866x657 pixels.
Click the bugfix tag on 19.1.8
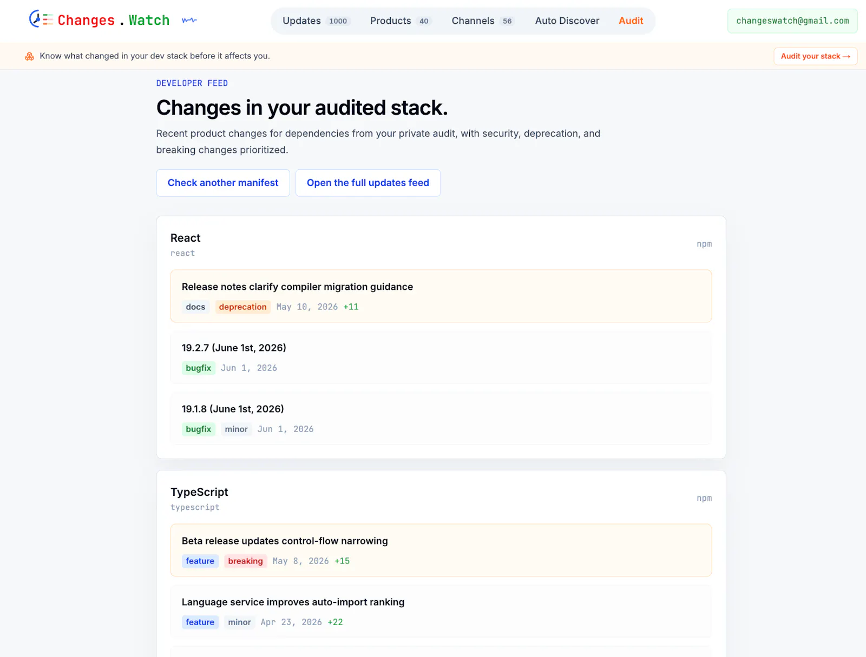click(199, 429)
